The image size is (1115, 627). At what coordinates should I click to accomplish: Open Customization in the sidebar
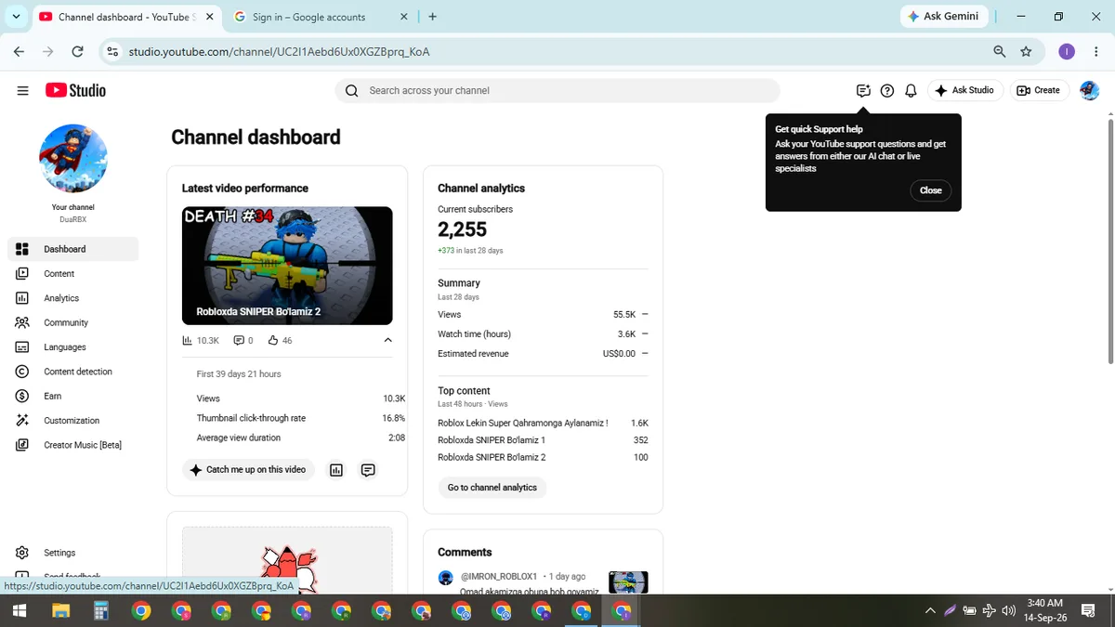73,420
